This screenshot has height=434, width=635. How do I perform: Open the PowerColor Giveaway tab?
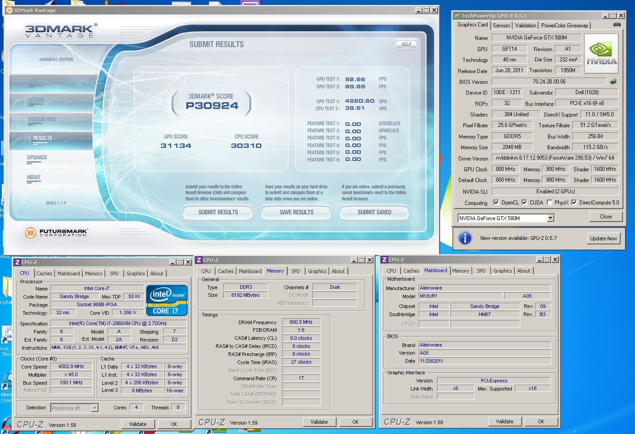(565, 26)
